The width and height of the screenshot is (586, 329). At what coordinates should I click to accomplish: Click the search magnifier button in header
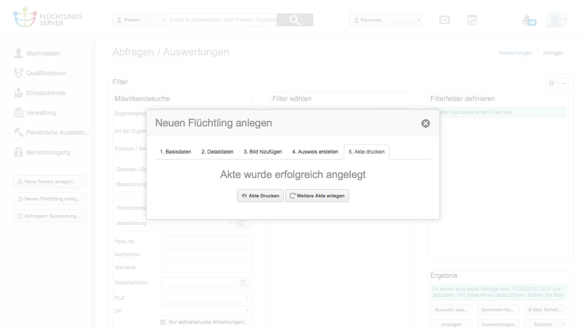tap(295, 20)
